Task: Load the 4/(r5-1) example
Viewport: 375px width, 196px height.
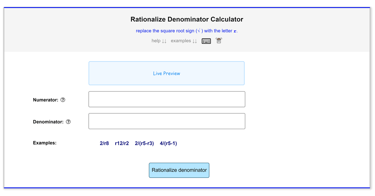Action: 168,143
